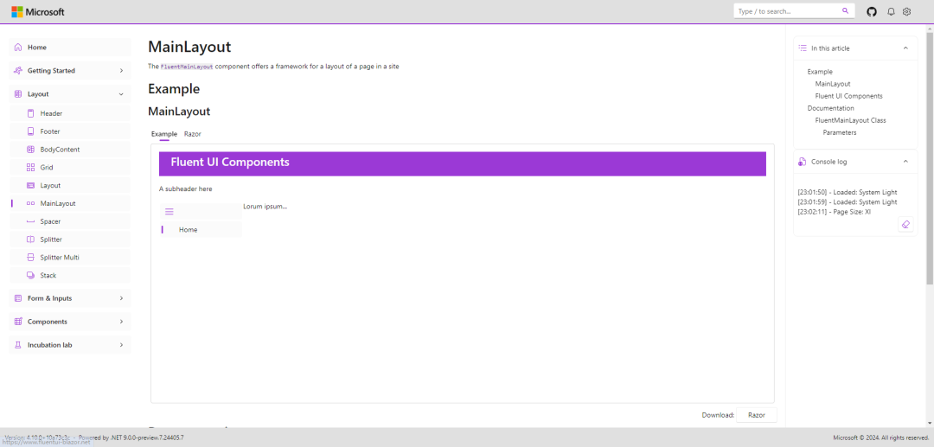Screen dimensions: 934x447
Task: Click the Fluent UI Components purple header
Action: tap(462, 163)
